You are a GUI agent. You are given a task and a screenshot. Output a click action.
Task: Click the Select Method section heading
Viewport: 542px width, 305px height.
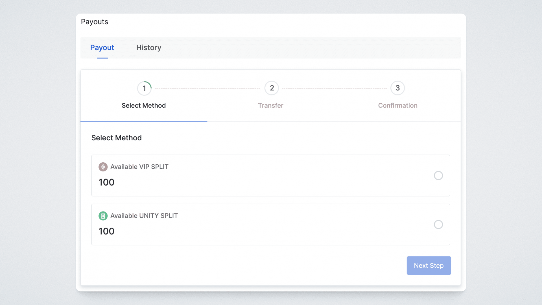click(116, 138)
